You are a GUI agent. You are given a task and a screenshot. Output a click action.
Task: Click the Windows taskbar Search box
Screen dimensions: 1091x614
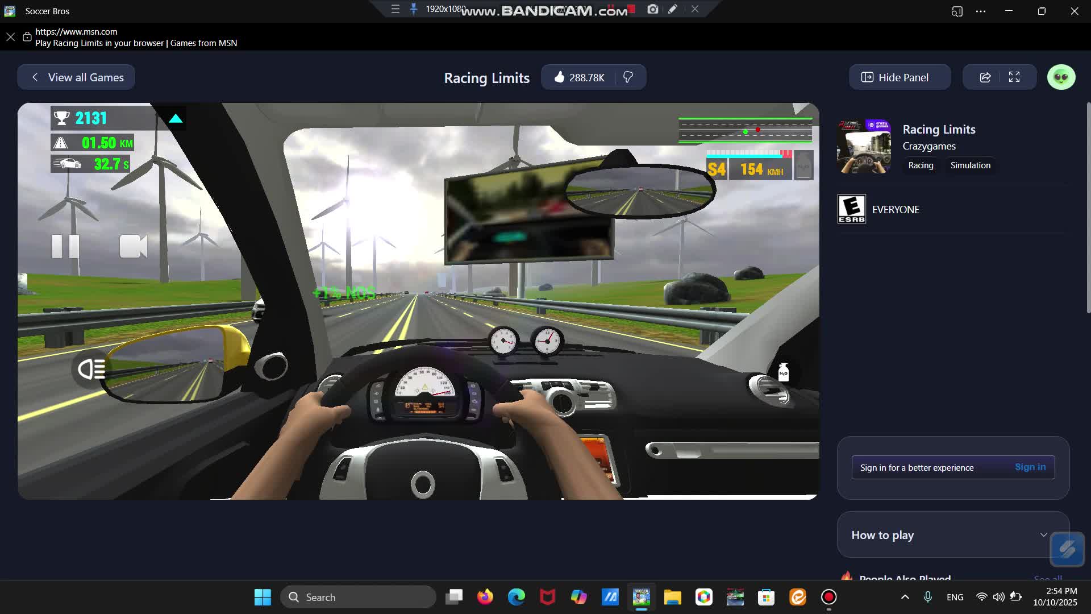[x=358, y=597]
